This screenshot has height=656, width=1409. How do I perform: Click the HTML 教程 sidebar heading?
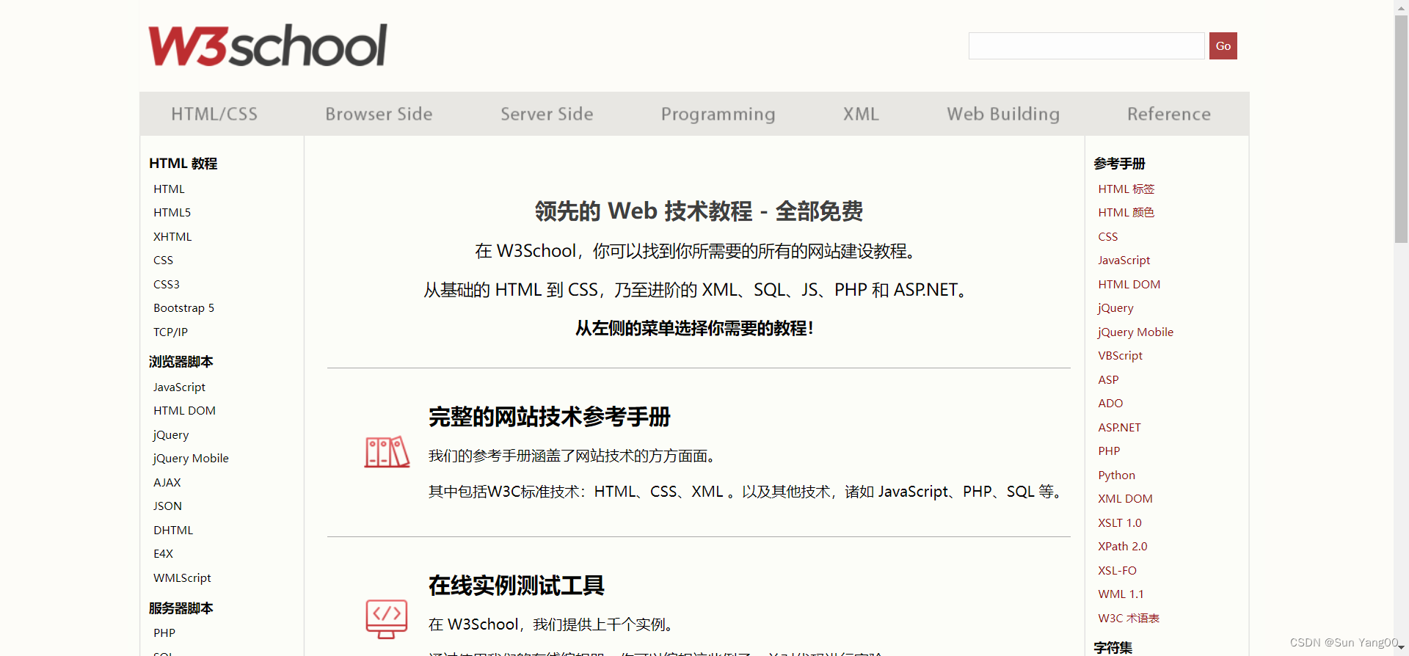[183, 164]
